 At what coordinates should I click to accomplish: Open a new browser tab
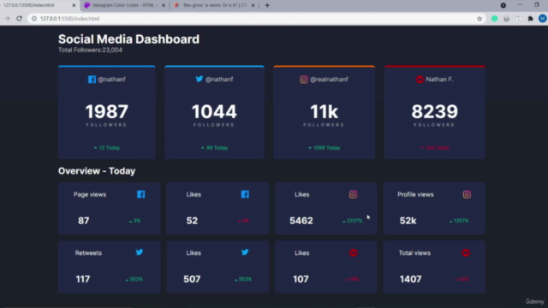tap(267, 5)
